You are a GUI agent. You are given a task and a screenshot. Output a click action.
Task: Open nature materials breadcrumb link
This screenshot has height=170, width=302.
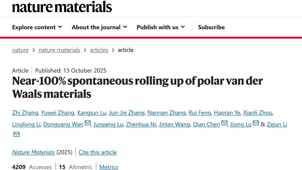tap(59, 50)
